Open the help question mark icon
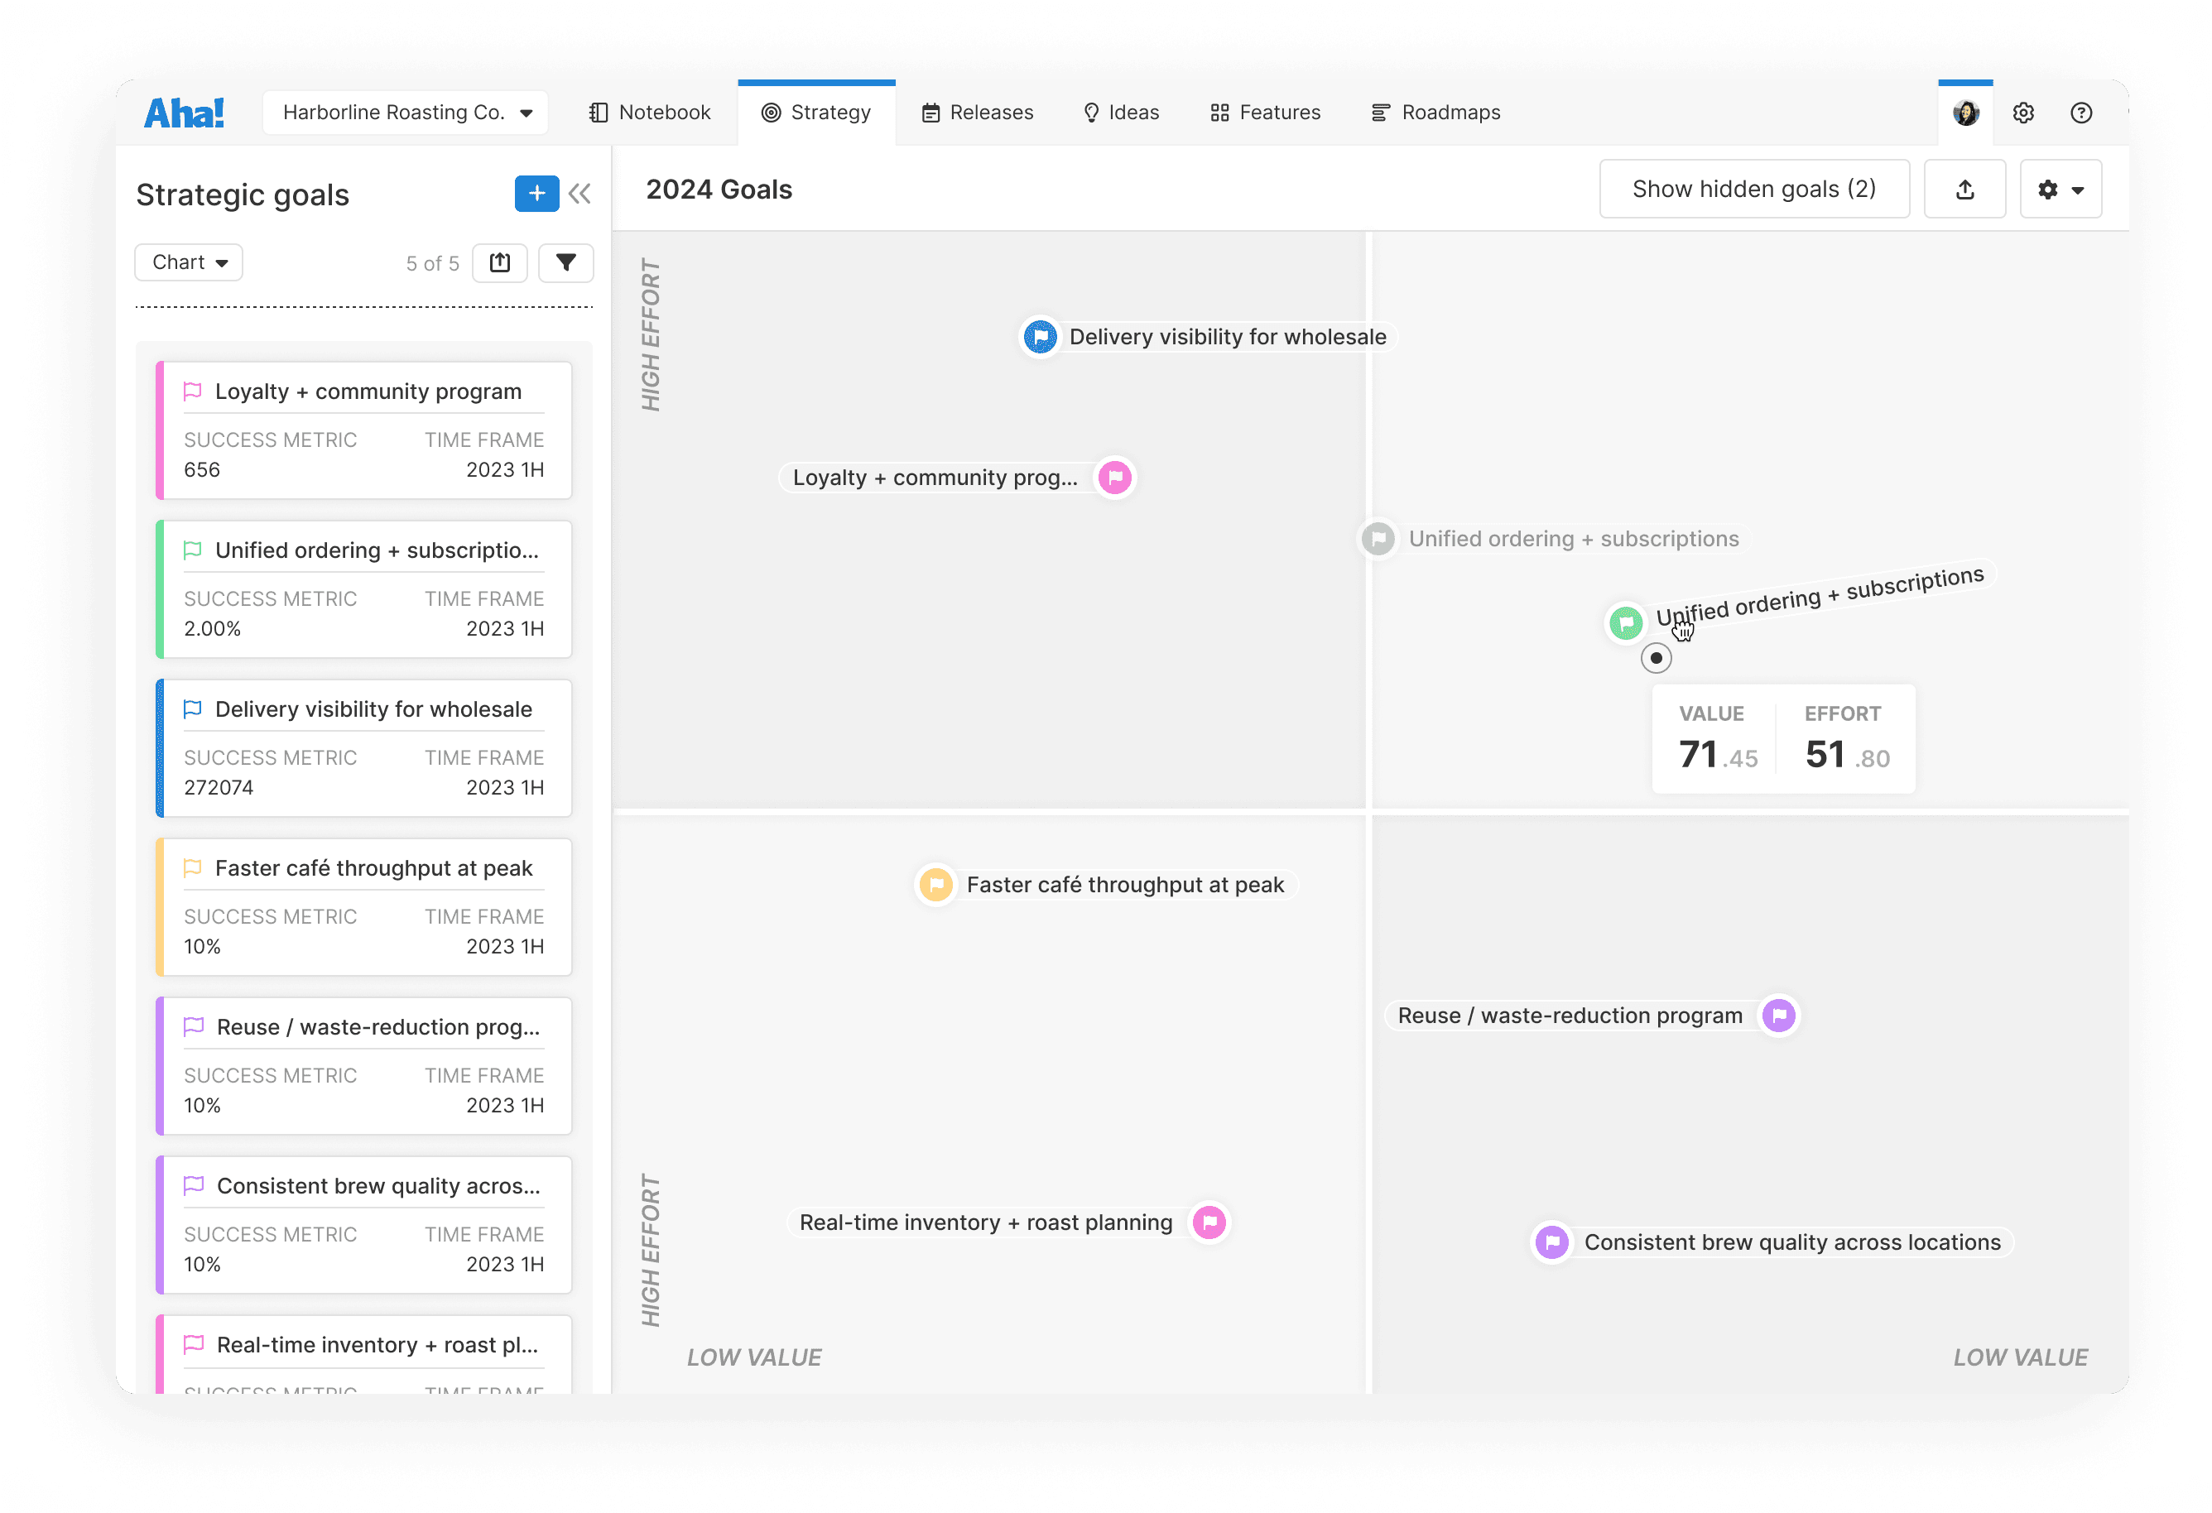Image resolution: width=2212 pixels, height=1513 pixels. click(x=2080, y=113)
